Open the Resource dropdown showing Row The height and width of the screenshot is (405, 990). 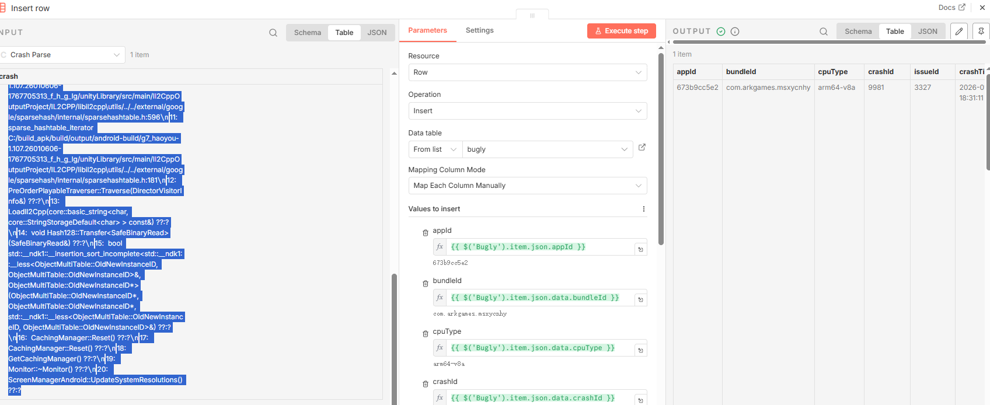click(x=527, y=72)
